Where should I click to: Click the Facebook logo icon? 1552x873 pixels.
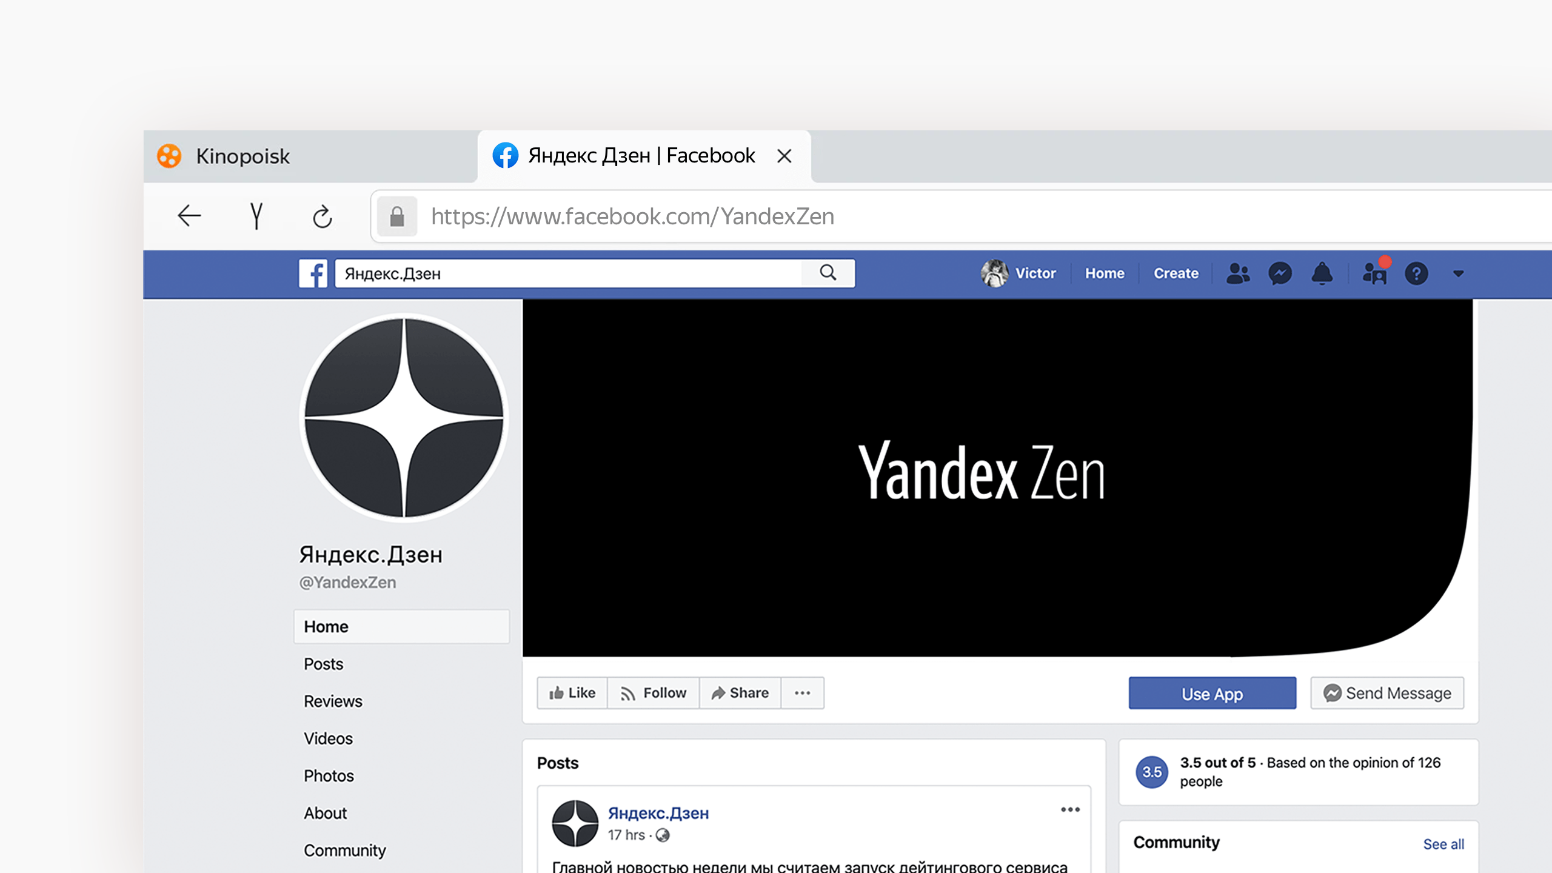313,273
